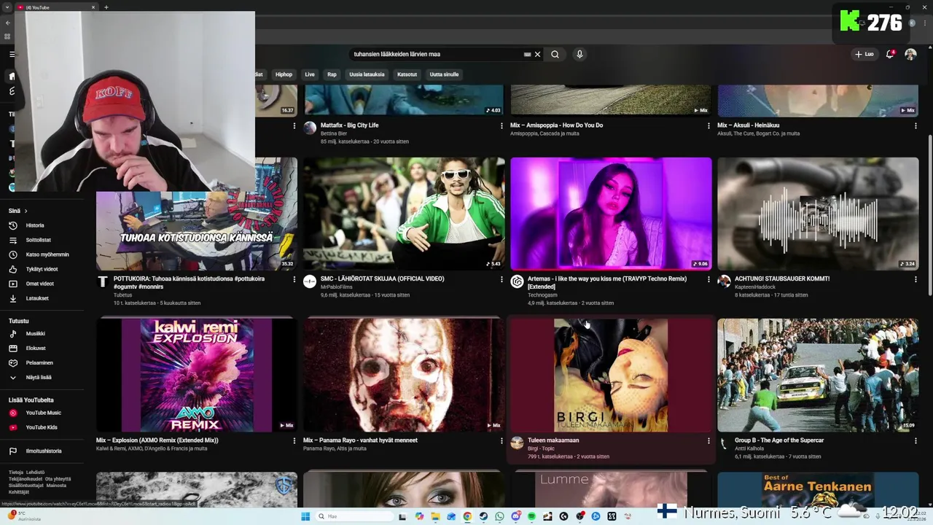This screenshot has height=525, width=933.
Task: Open more options for Tuleen makaamaan
Action: pos(708,440)
